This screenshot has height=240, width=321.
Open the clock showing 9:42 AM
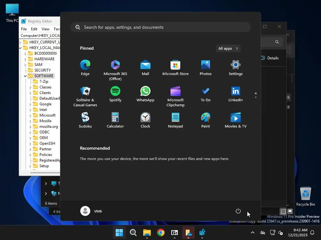[x=298, y=232]
